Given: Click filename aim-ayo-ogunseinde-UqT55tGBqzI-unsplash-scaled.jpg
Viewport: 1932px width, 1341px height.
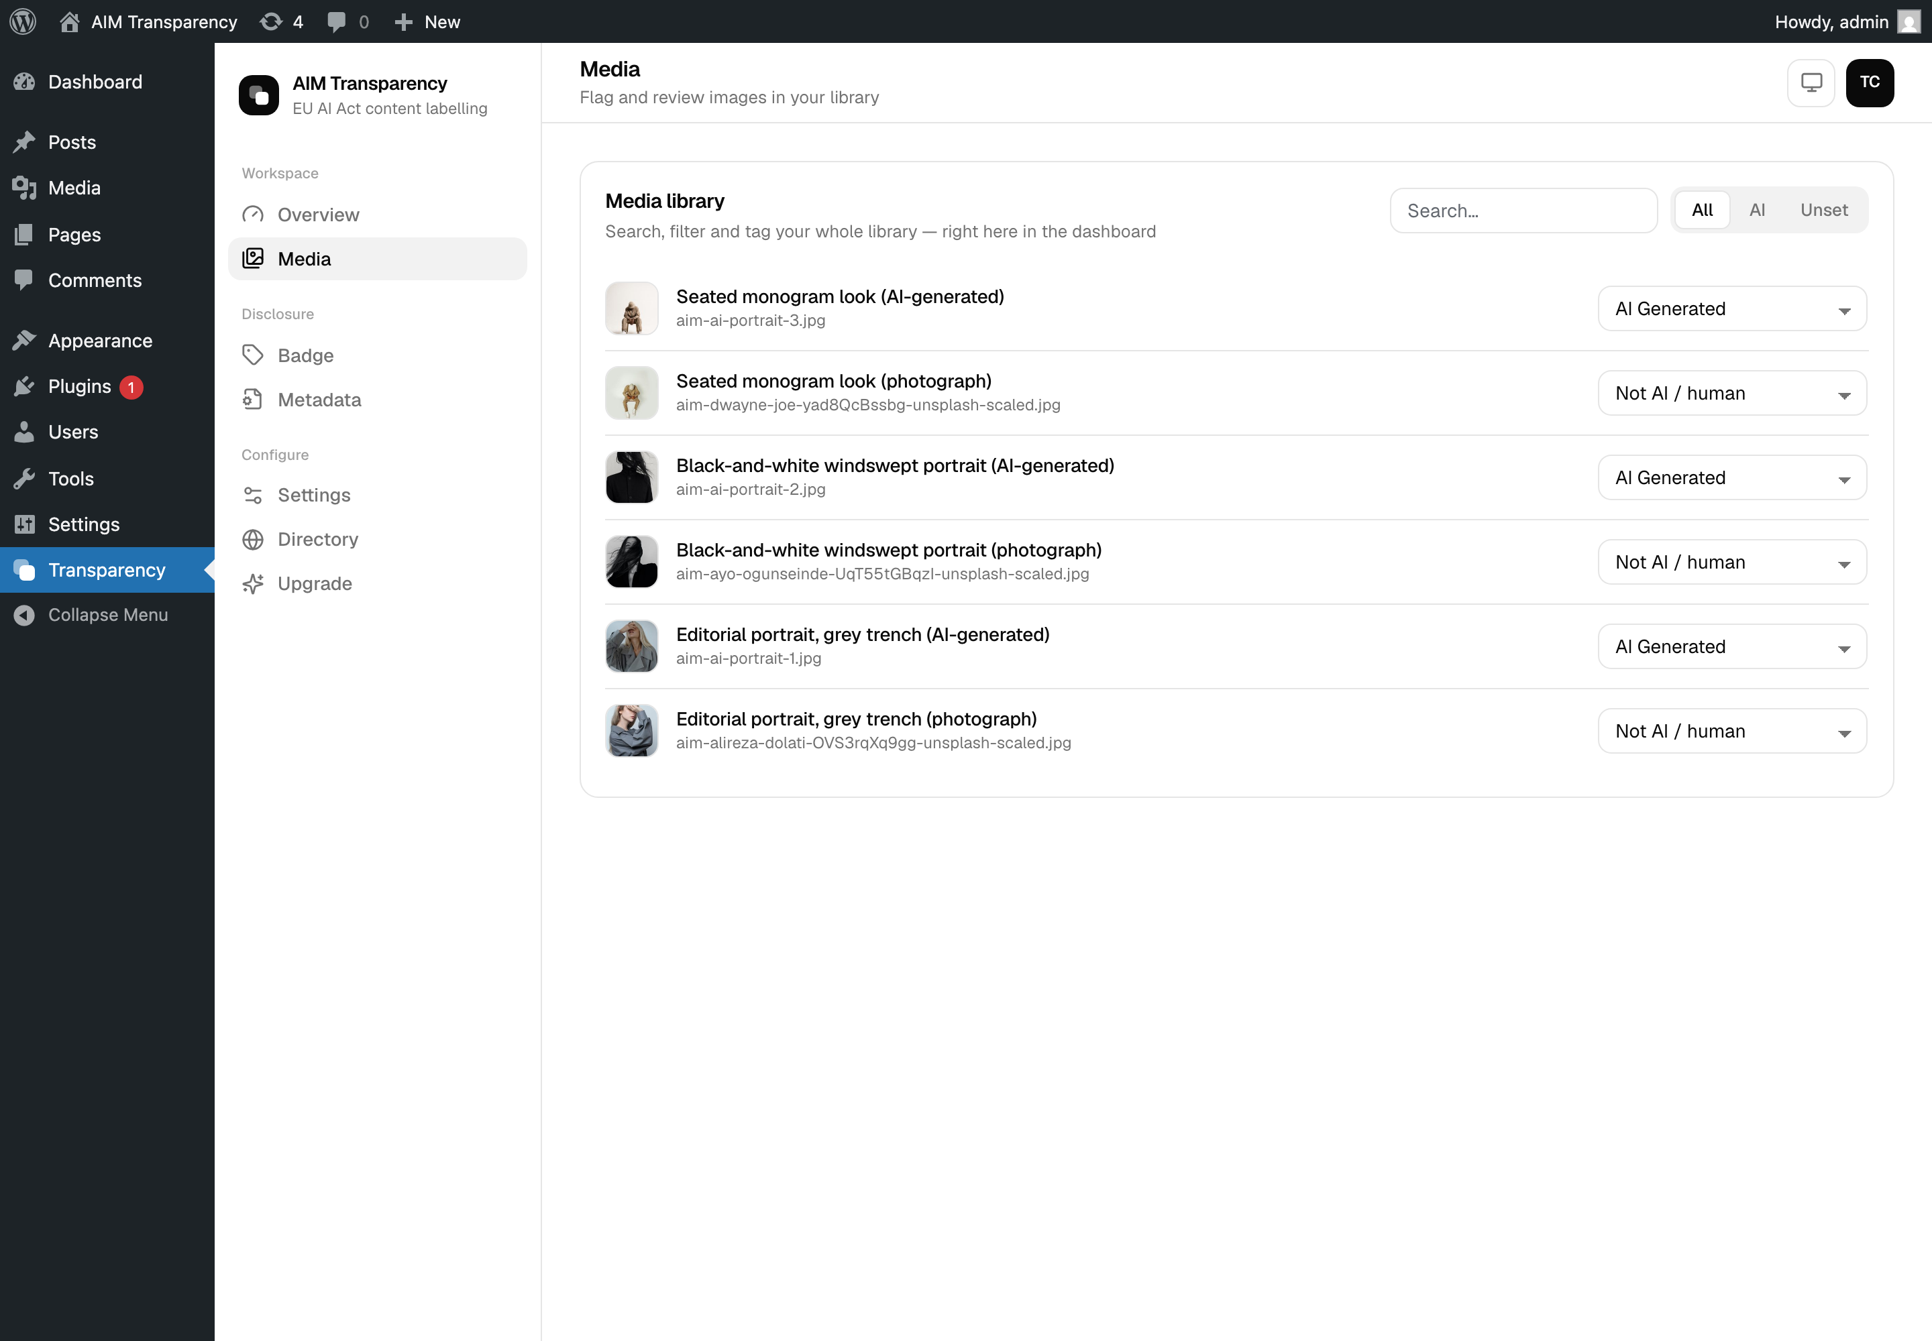Looking at the screenshot, I should [883, 574].
